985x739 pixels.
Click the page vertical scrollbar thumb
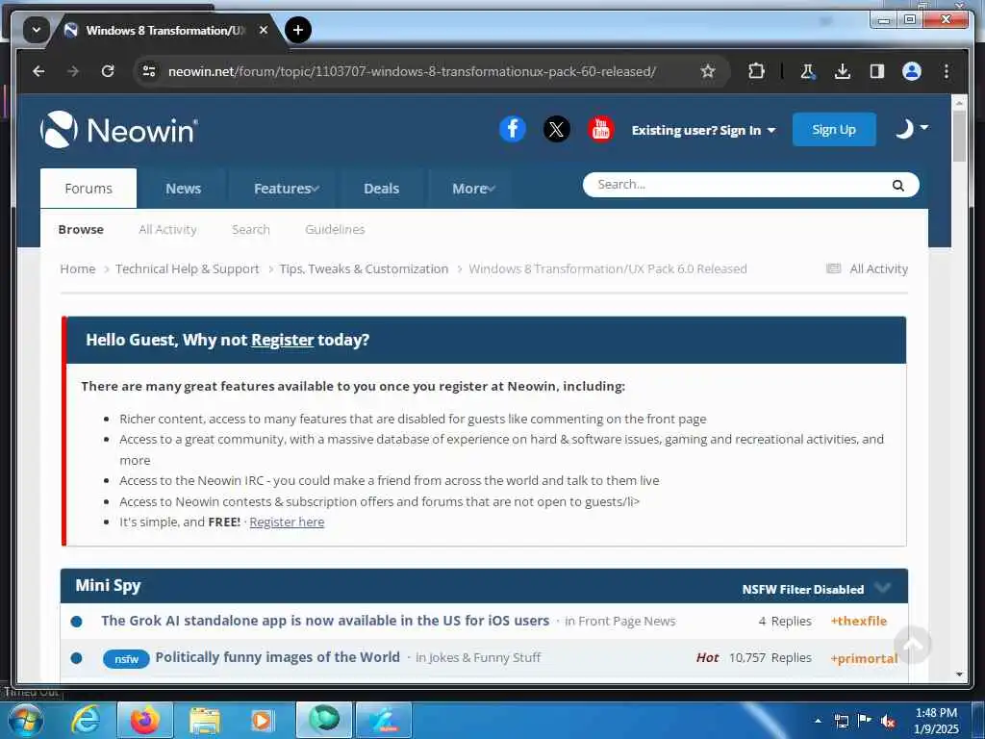click(x=959, y=137)
